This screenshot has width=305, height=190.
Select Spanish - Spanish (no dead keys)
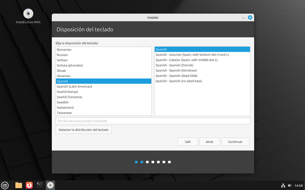(179, 81)
